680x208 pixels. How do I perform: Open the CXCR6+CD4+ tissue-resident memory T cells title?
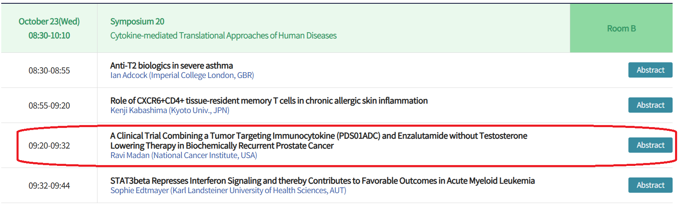tap(269, 101)
